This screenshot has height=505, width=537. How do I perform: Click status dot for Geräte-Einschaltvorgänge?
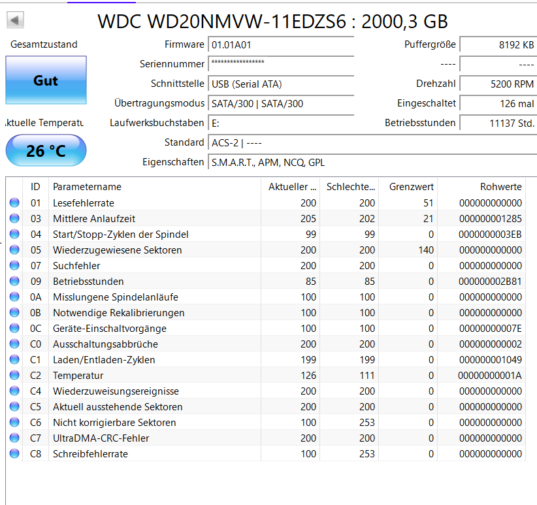14,329
